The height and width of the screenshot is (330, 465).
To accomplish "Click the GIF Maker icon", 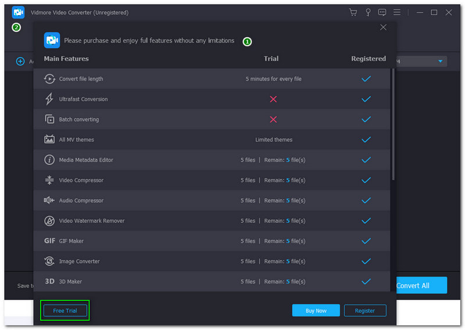I will [x=49, y=241].
